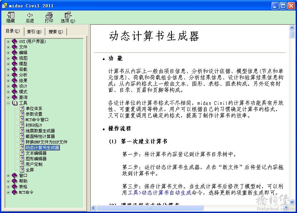Select the 动态计算书生成器 topic
The image size is (297, 213).
[x=43, y=148]
